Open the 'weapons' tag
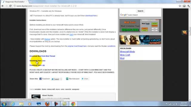The height and width of the screenshot is (107, 191). click(x=76, y=89)
